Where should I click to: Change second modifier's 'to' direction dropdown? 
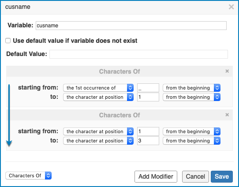coord(191,141)
